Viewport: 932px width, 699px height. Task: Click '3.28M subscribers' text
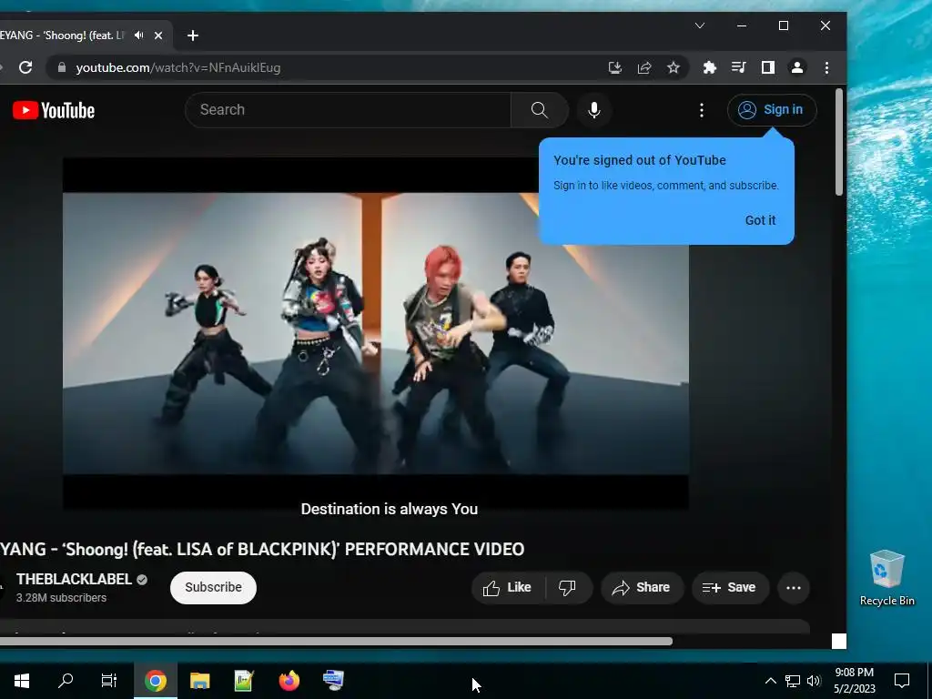point(61,598)
